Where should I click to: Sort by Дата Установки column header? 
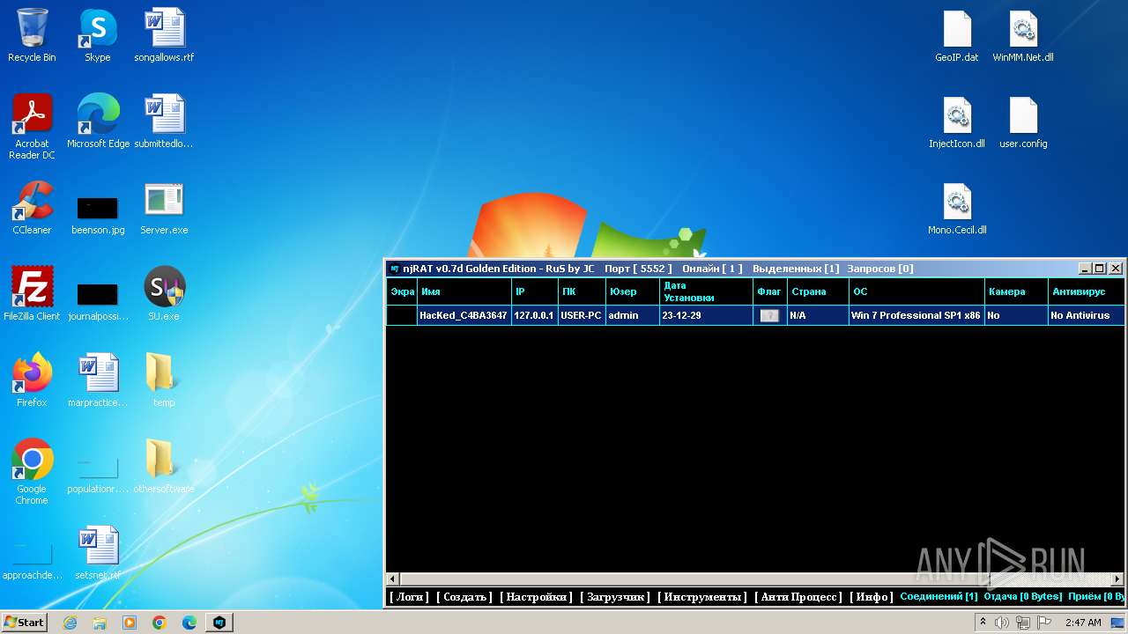pos(706,291)
